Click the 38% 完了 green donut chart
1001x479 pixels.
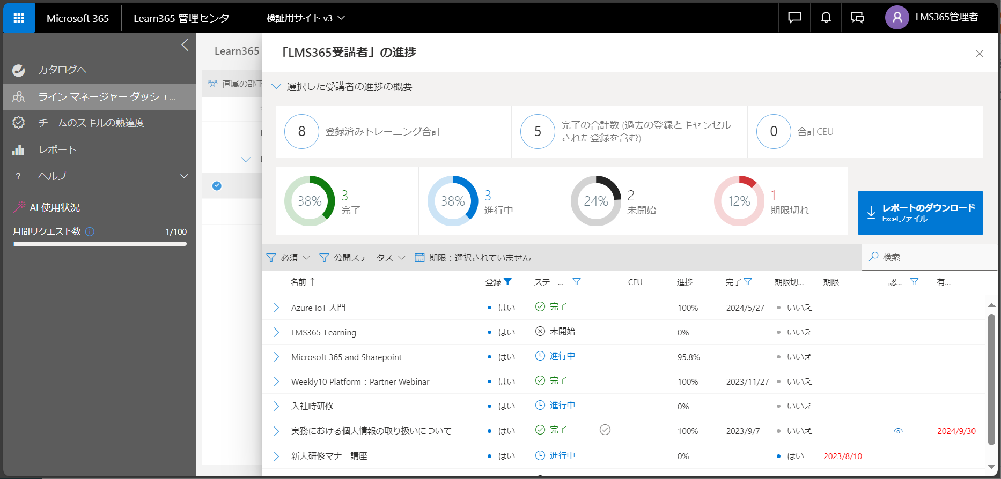[310, 201]
